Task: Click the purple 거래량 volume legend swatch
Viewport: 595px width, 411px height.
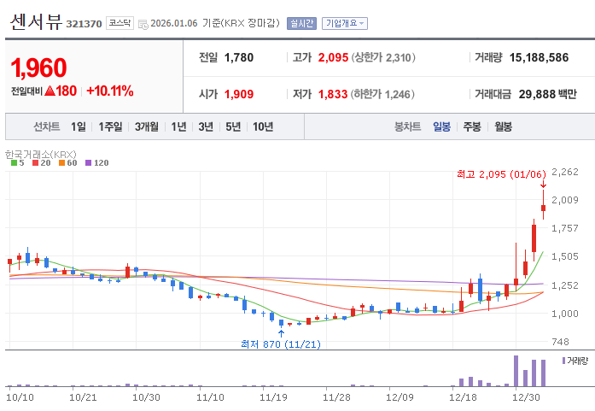Action: tap(564, 361)
